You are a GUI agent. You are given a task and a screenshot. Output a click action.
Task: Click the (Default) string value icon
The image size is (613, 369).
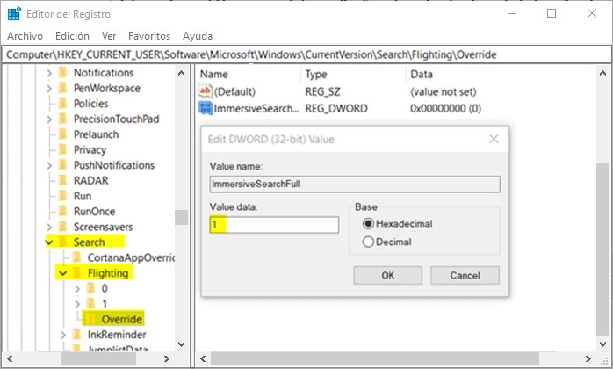pyautogui.click(x=206, y=91)
